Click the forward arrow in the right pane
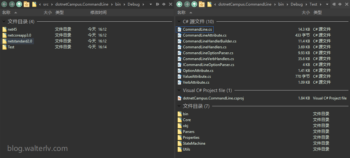350x158 pixels. (187, 4)
